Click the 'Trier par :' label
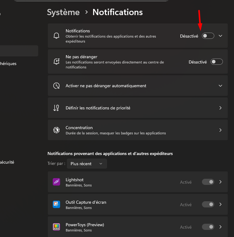The height and width of the screenshot is (237, 234). [x=56, y=164]
